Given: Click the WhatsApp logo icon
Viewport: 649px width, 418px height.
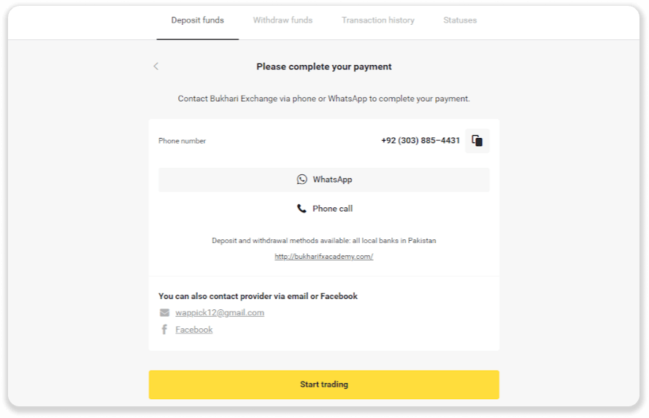Looking at the screenshot, I should point(302,179).
